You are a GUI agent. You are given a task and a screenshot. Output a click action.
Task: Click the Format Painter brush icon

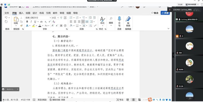(21, 26)
